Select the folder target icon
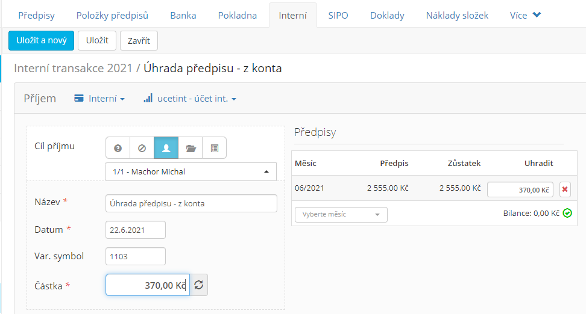Image resolution: width=586 pixels, height=314 pixels. tap(191, 148)
